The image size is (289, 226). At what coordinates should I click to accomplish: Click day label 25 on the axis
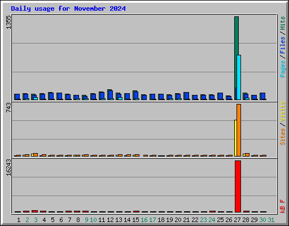coord(220,220)
